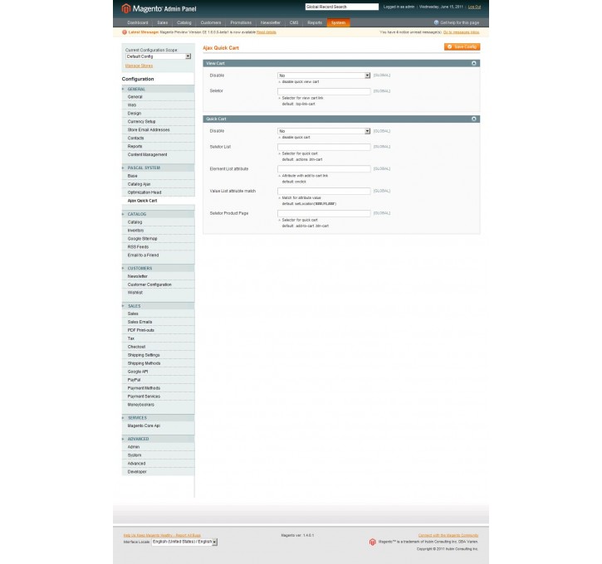Open the Promotions menu
This screenshot has width=602, height=564.
241,22
